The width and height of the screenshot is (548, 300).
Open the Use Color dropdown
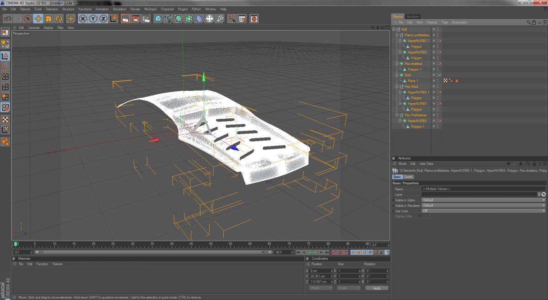pos(484,211)
